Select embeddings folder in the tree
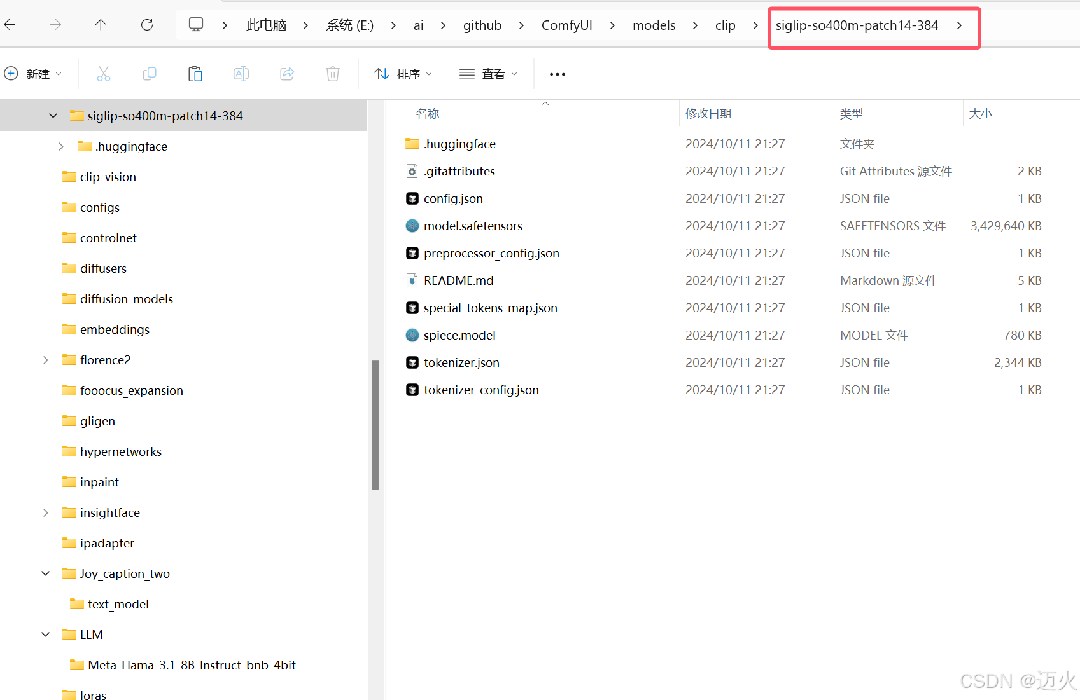Screen dimensions: 1080x700 pos(106,329)
